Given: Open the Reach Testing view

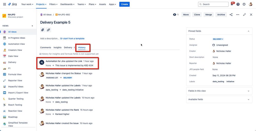Looking at the screenshot, I should (x=15, y=105).
